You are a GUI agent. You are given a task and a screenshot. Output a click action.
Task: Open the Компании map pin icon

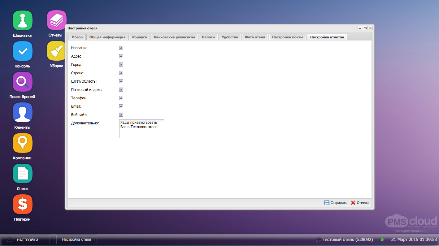click(22, 143)
